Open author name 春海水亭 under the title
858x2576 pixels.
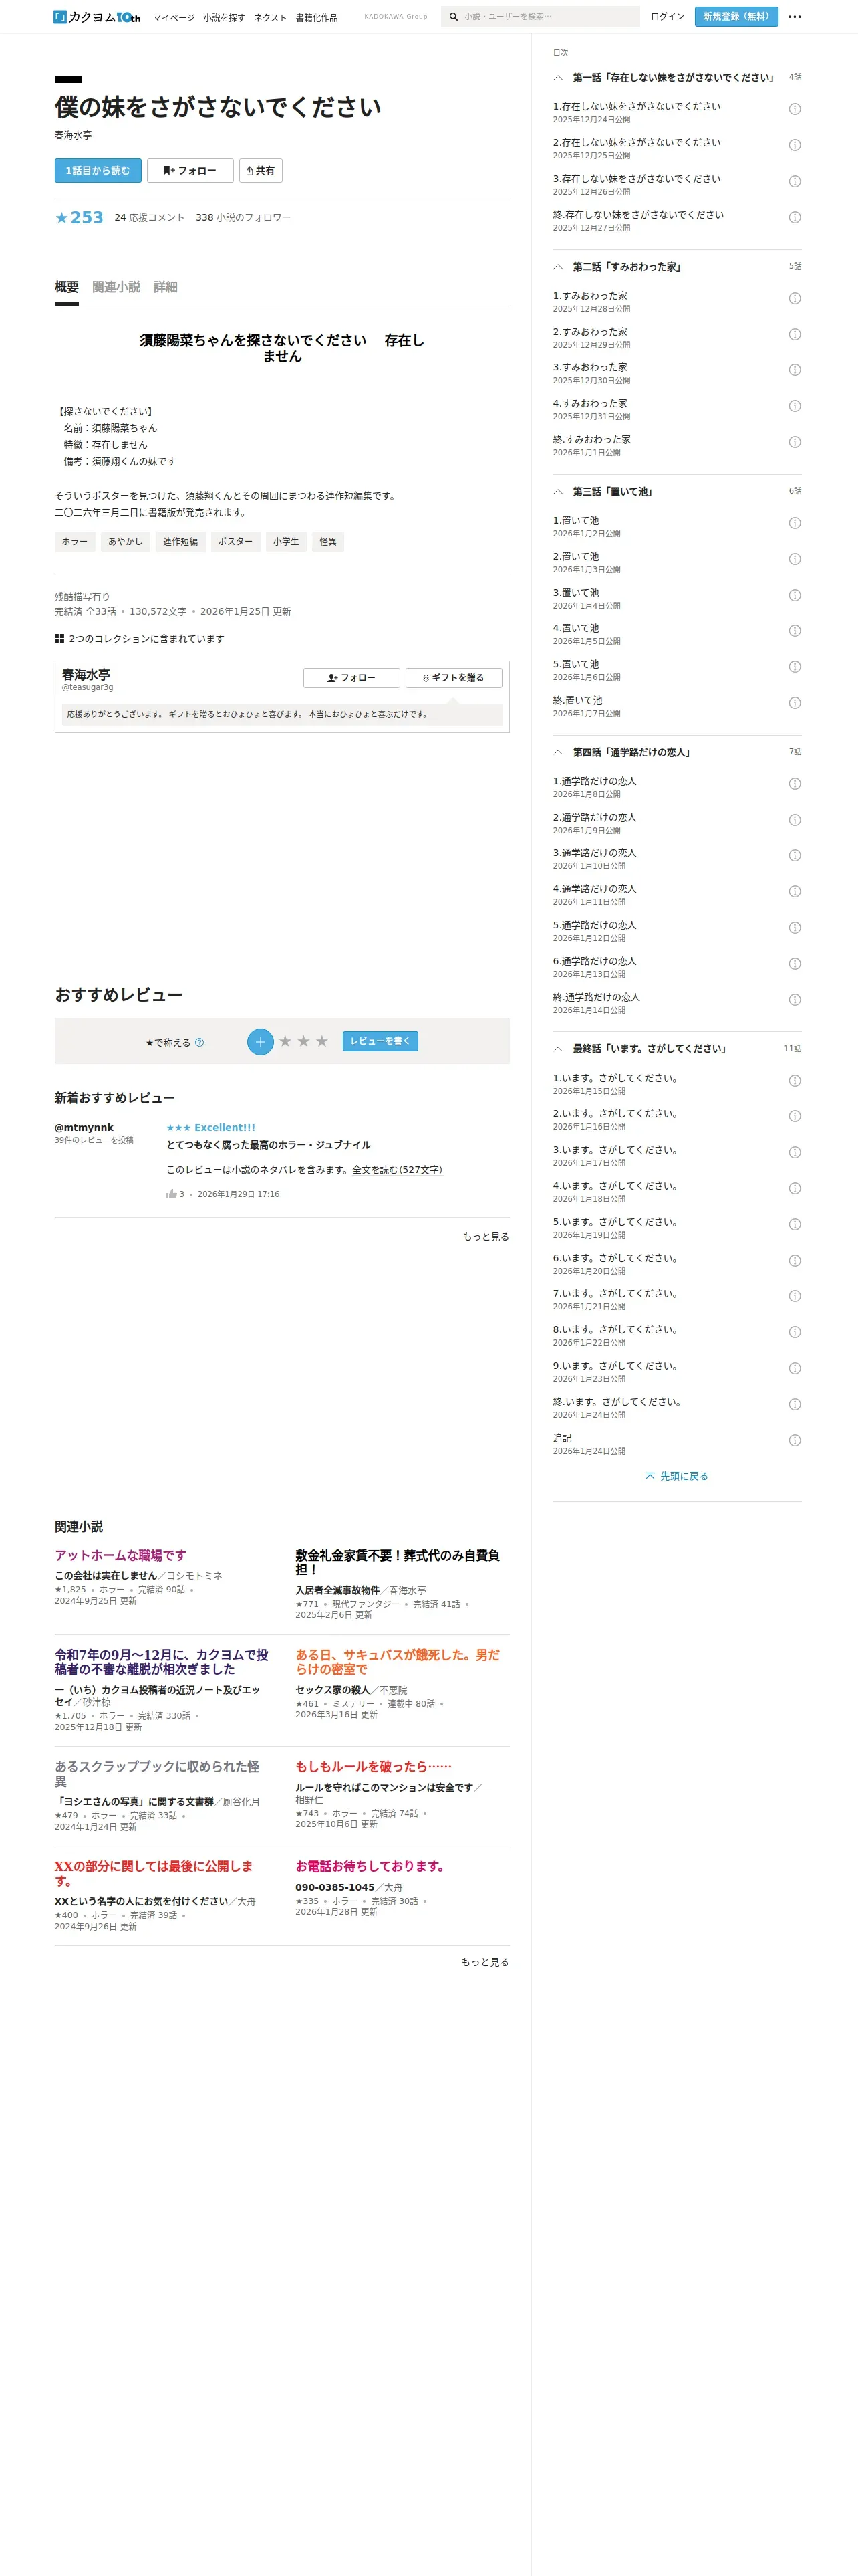click(x=73, y=135)
